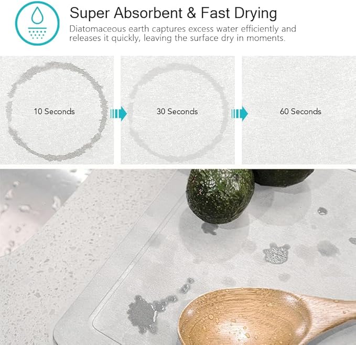Click the dark water ring stain
The width and height of the screenshot is (356, 345).
(x=57, y=111)
